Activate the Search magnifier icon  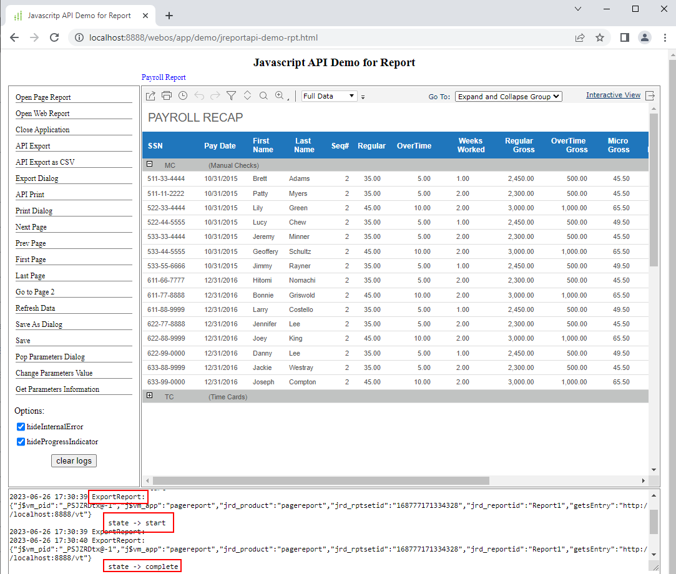tap(263, 95)
